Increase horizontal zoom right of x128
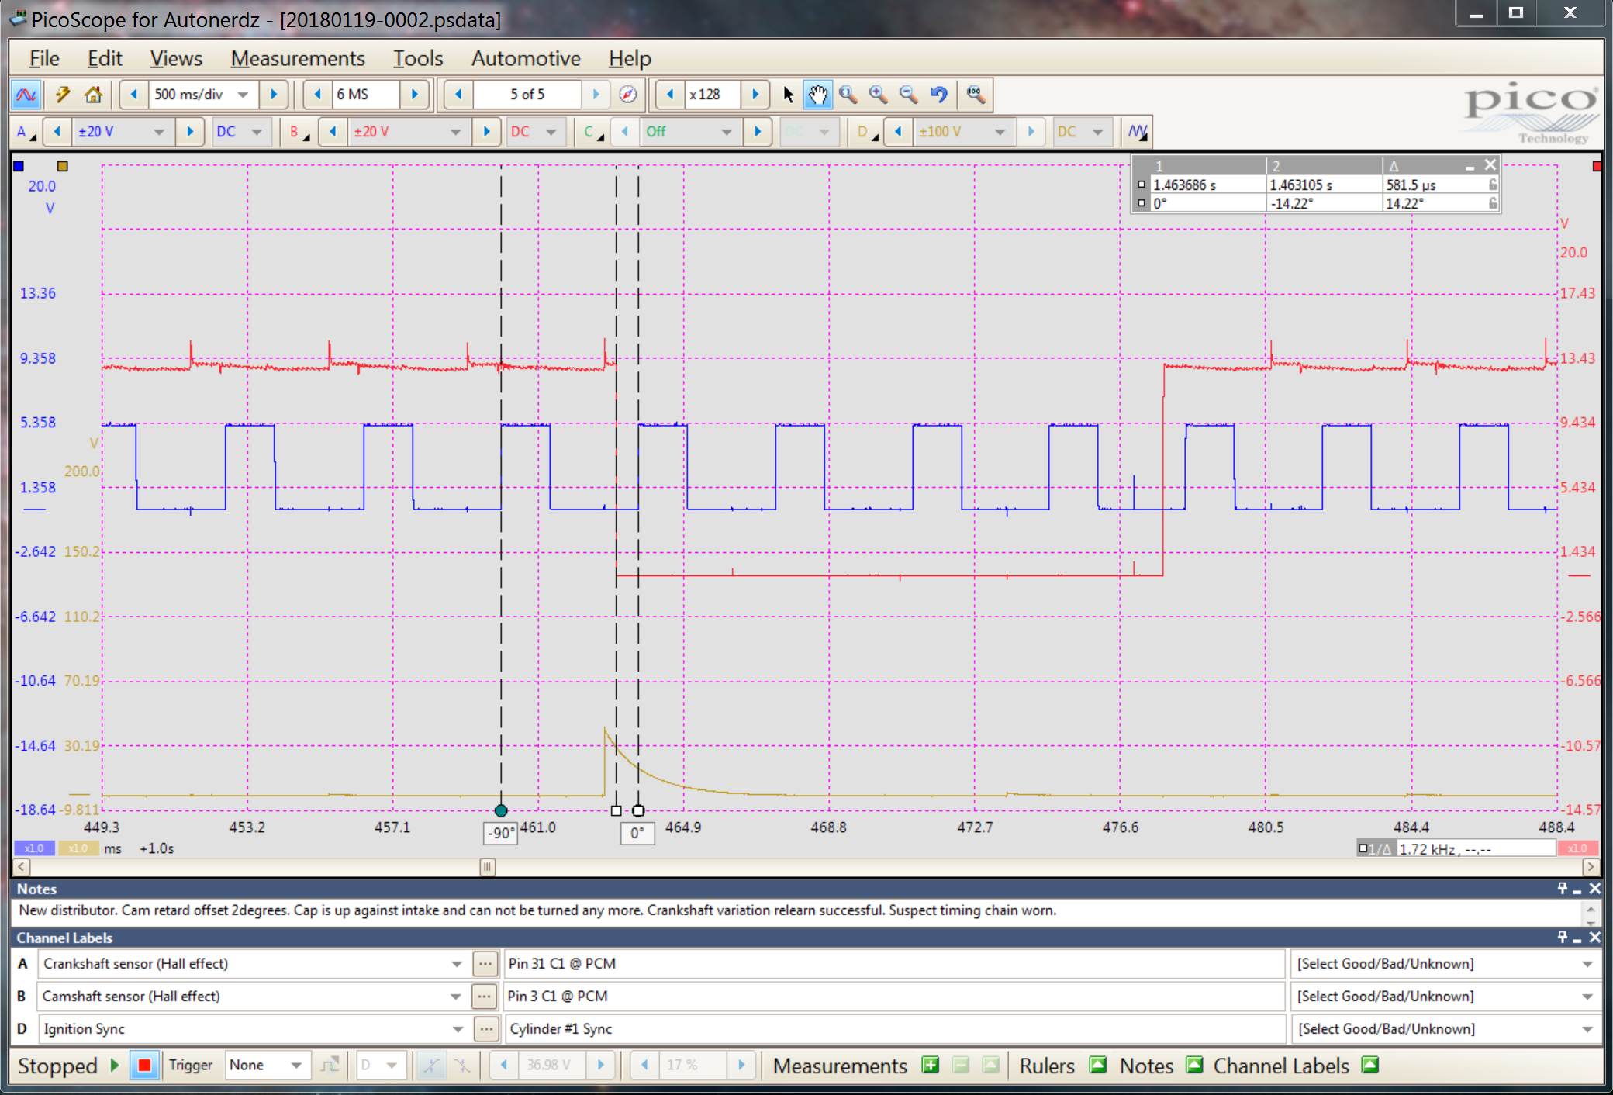This screenshot has height=1095, width=1613. (x=756, y=95)
